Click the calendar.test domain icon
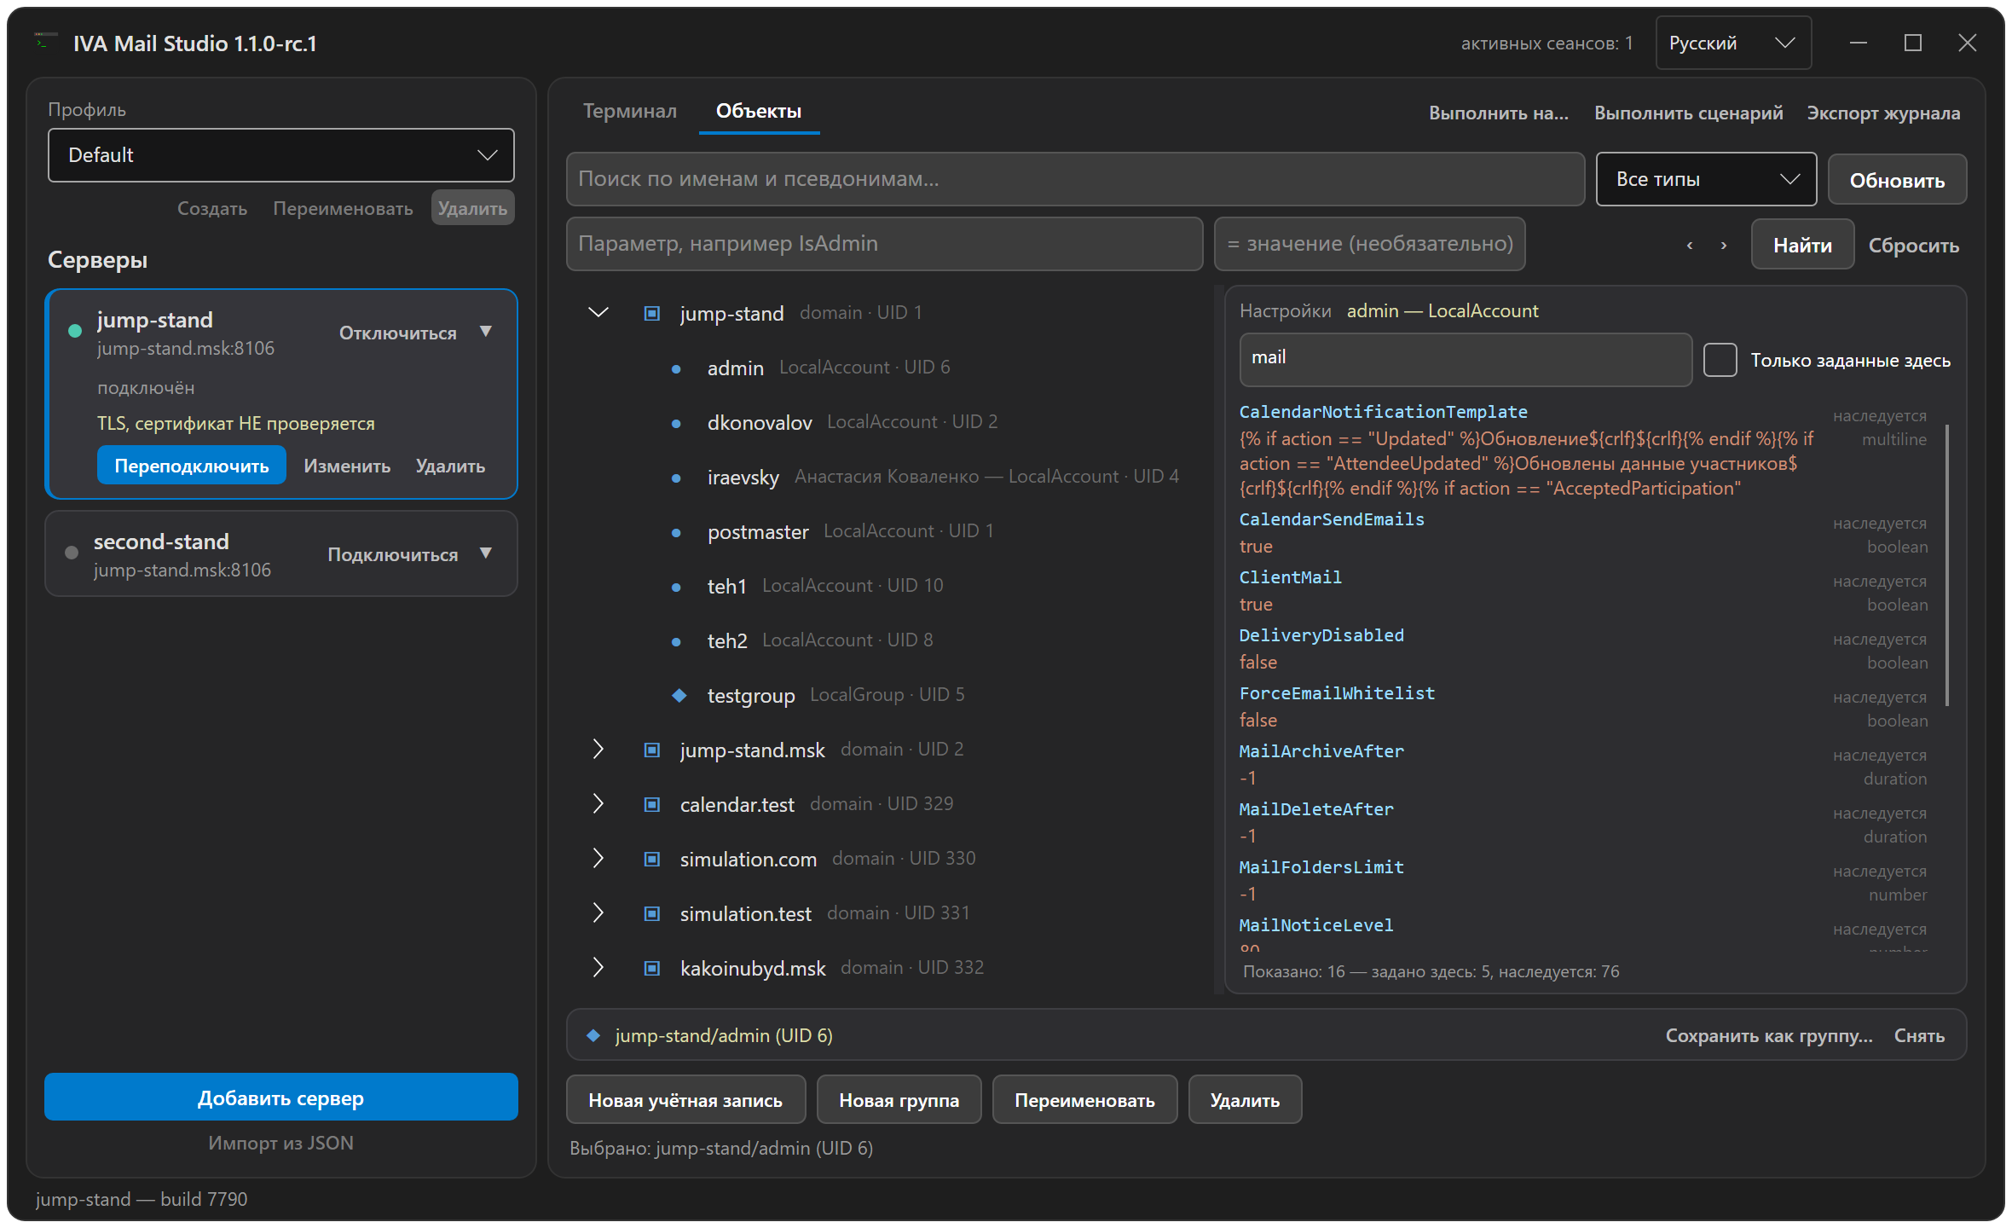The image size is (2012, 1228). click(x=652, y=804)
